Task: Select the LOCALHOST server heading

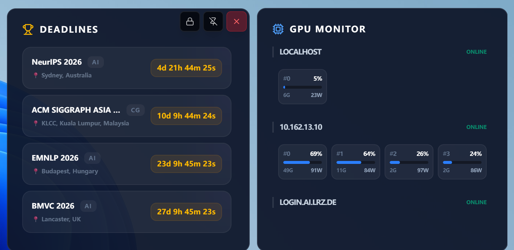Action: click(301, 52)
